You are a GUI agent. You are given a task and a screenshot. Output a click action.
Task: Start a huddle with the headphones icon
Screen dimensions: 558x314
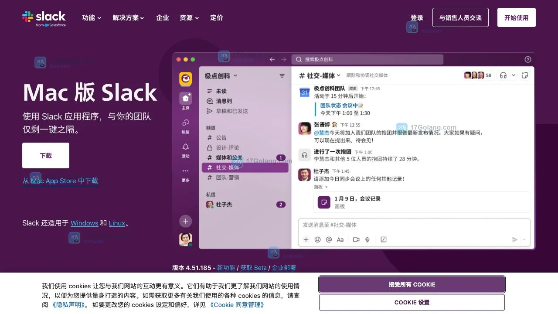click(503, 75)
